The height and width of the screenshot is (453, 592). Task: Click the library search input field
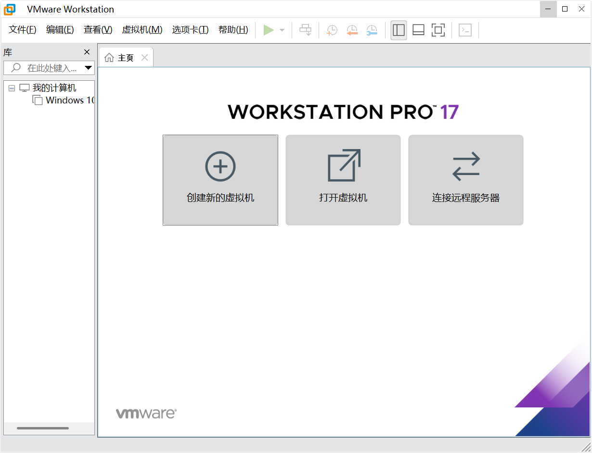pyautogui.click(x=49, y=68)
